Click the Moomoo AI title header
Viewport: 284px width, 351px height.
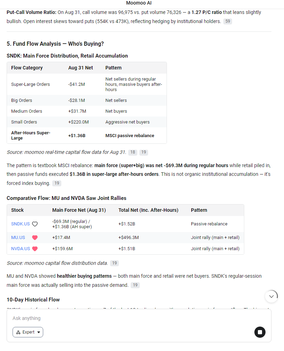(139, 3)
